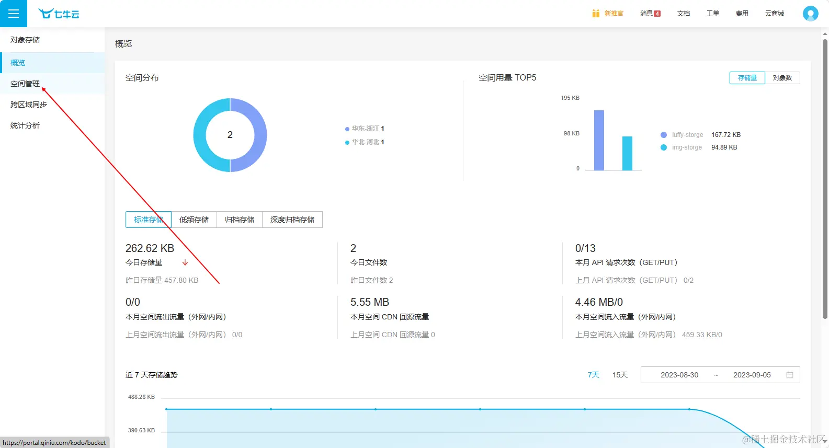This screenshot has height=448, width=829.
Task: Select 概览 in the sidebar
Action: pyautogui.click(x=52, y=63)
